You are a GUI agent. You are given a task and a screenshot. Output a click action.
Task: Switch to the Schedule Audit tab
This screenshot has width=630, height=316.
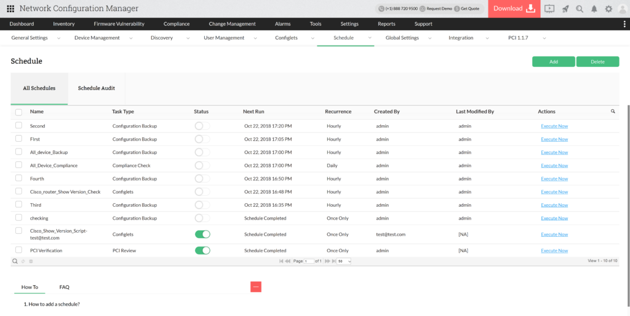tap(96, 88)
